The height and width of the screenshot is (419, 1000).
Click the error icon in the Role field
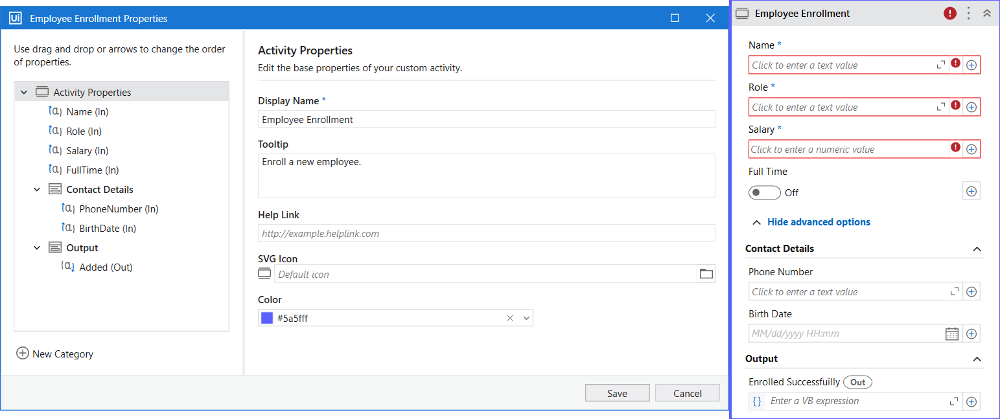(x=955, y=105)
